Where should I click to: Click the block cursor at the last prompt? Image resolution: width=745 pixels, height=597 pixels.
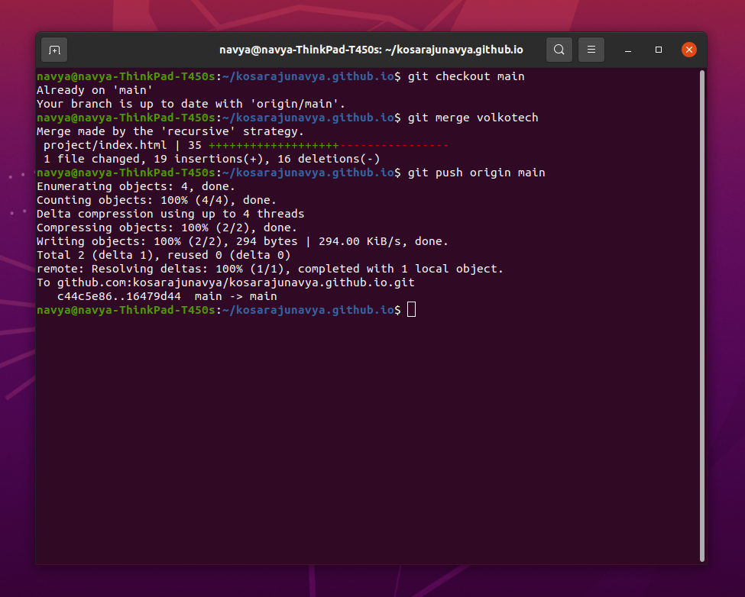pos(412,310)
